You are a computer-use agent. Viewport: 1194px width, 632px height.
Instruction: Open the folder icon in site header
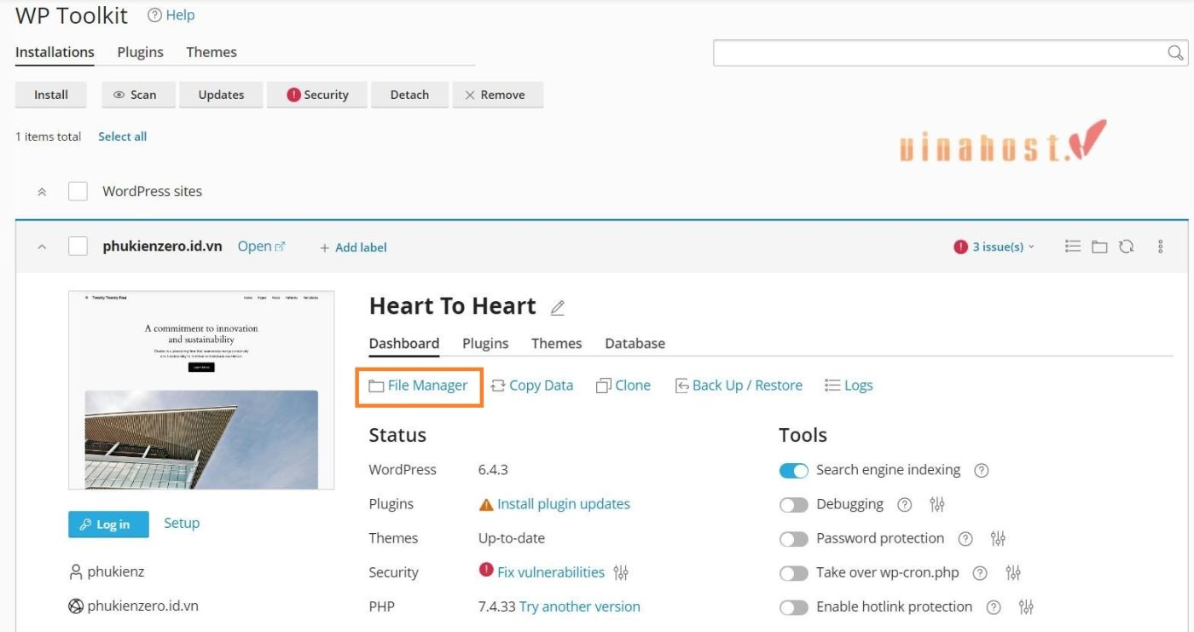pyautogui.click(x=1099, y=246)
